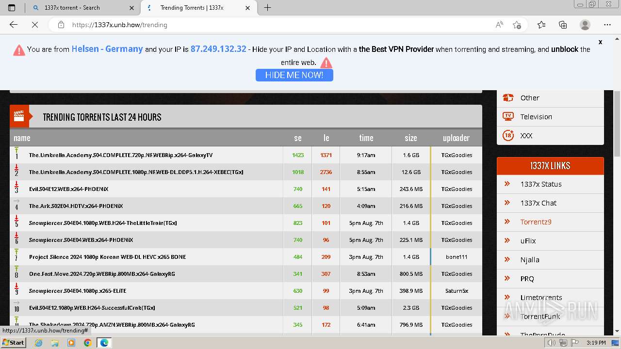View site information lock icon
Screen dimensions: 621x349
point(61,25)
